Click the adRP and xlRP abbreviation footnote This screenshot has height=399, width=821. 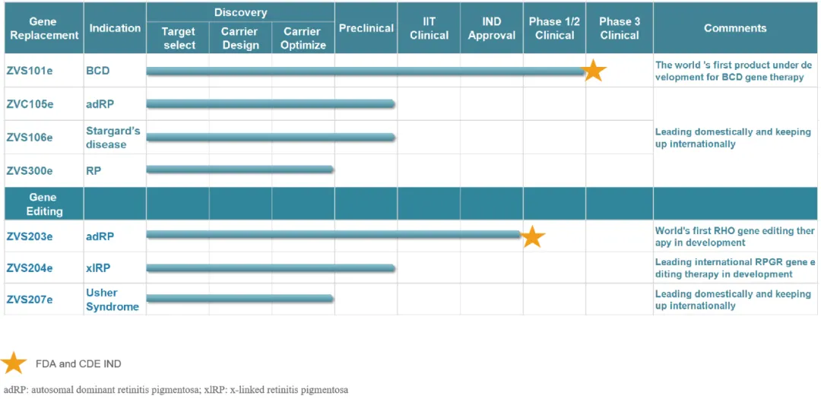click(176, 390)
